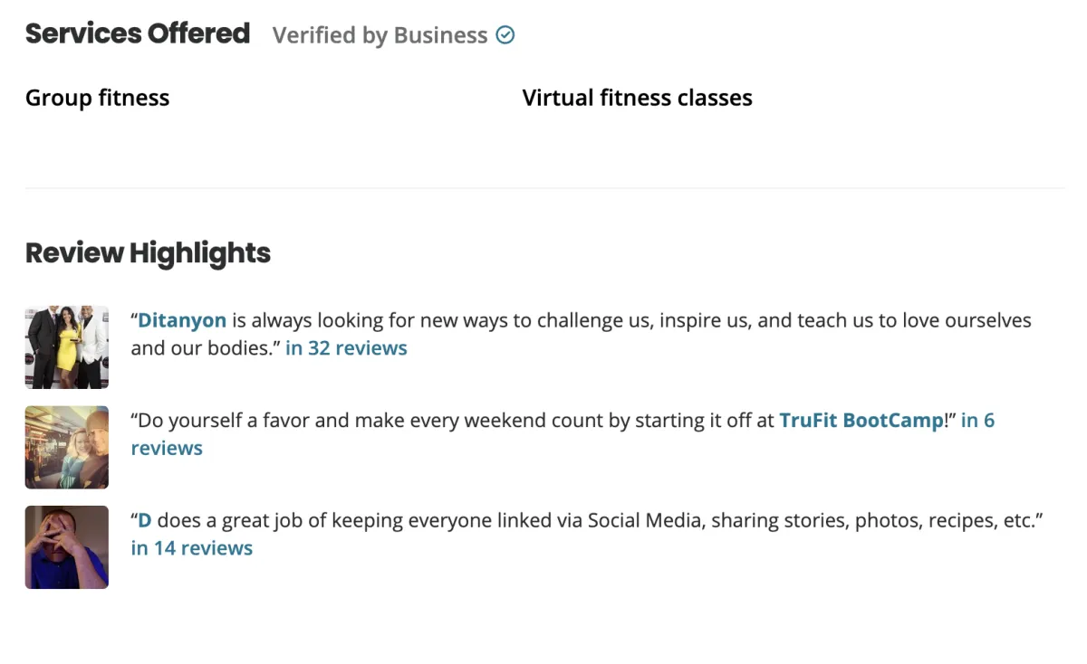Click the Services Offered heading
The height and width of the screenshot is (664, 1087).
click(x=138, y=33)
